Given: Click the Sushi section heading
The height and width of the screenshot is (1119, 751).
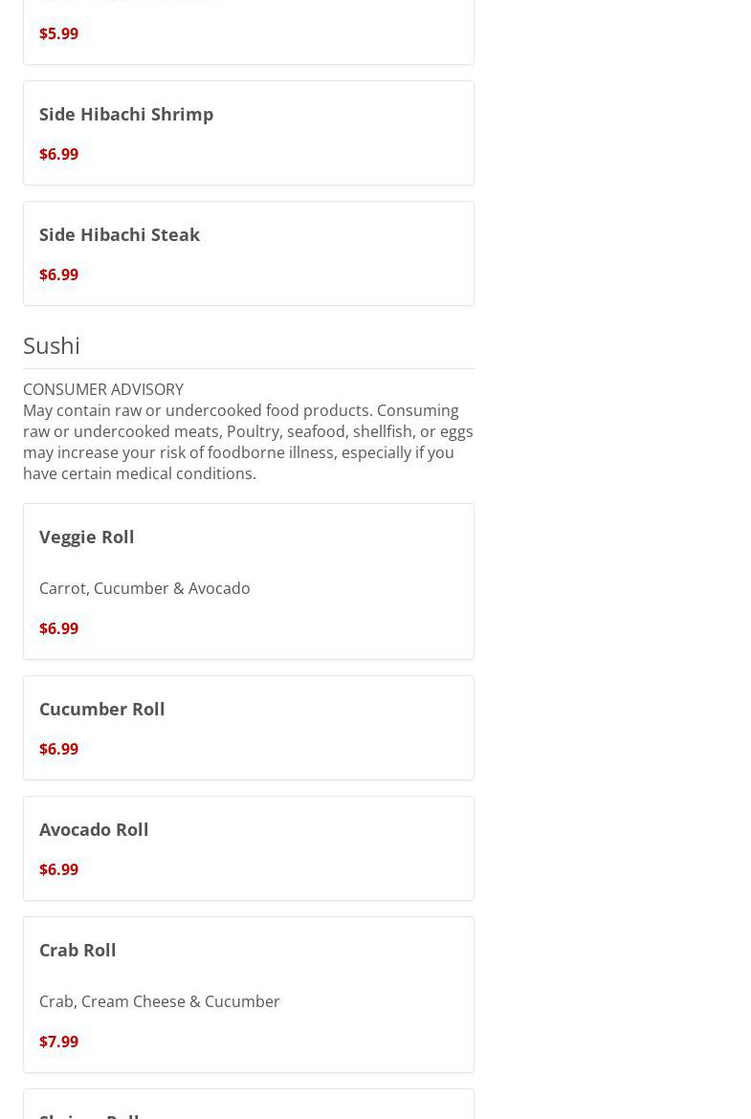Looking at the screenshot, I should click(52, 345).
